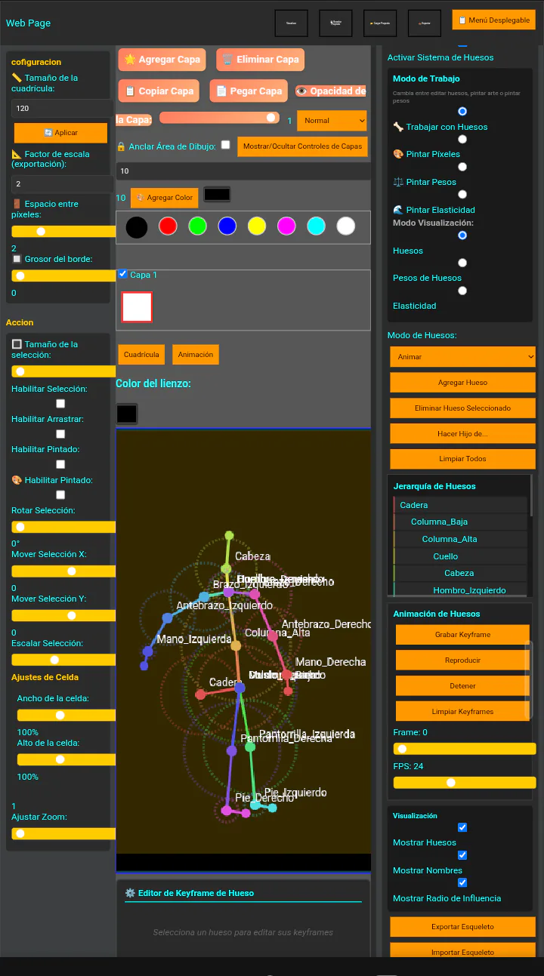
Task: Click the Agregar Hueso button
Action: tap(462, 383)
